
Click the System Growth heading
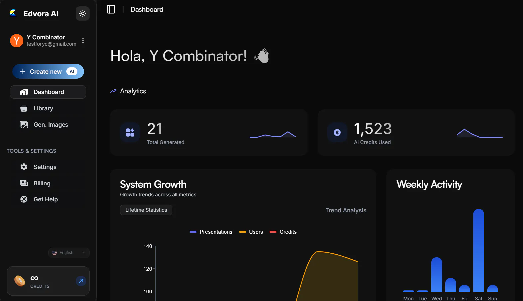pyautogui.click(x=153, y=184)
